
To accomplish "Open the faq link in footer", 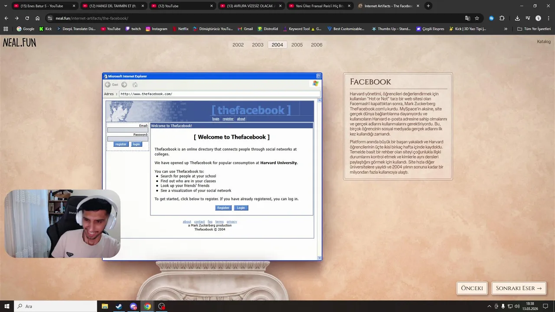I will coord(210,222).
